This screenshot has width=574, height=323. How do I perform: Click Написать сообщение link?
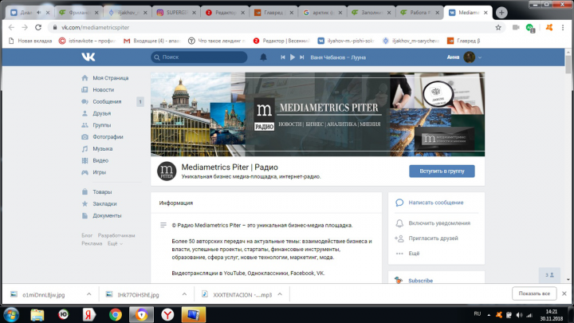[436, 203]
